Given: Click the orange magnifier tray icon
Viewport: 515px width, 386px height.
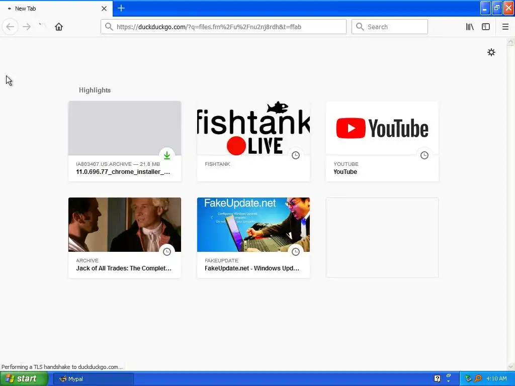Looking at the screenshot, I should click(x=478, y=378).
